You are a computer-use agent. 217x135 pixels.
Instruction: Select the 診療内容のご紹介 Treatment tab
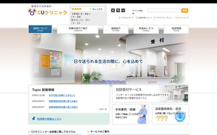click(78, 29)
